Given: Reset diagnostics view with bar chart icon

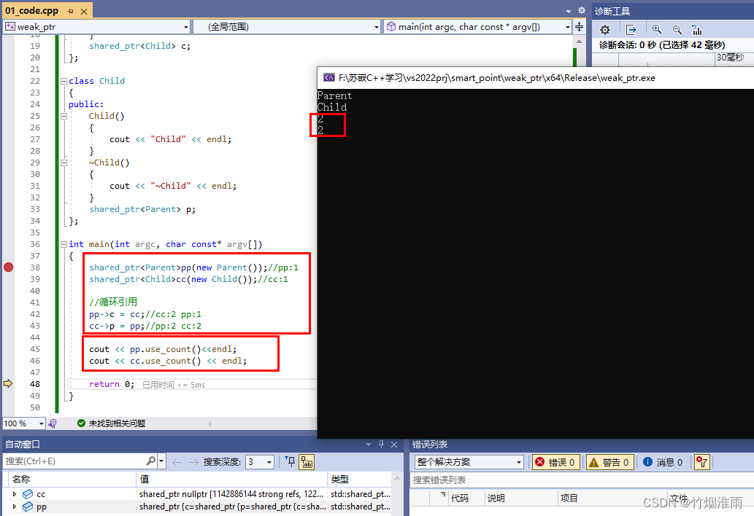Looking at the screenshot, I should [697, 30].
